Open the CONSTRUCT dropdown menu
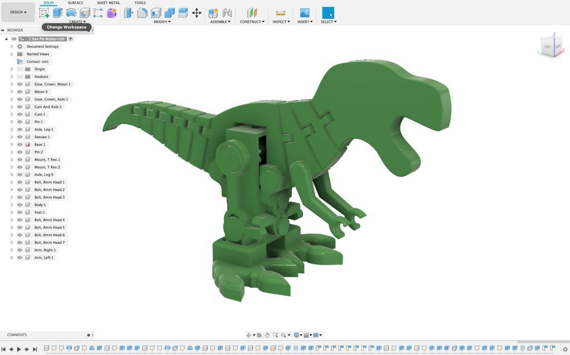This screenshot has height=355, width=570. coord(252,22)
